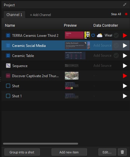The width and height of the screenshot is (130, 157).
Task: Play the Shot item
Action: pos(125,86)
